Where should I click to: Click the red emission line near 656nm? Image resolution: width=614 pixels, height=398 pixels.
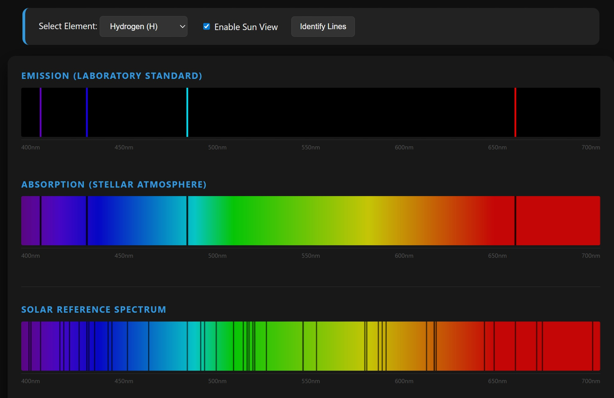(515, 112)
